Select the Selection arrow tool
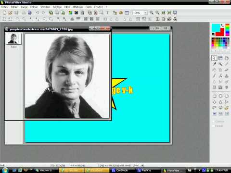 click(214, 58)
